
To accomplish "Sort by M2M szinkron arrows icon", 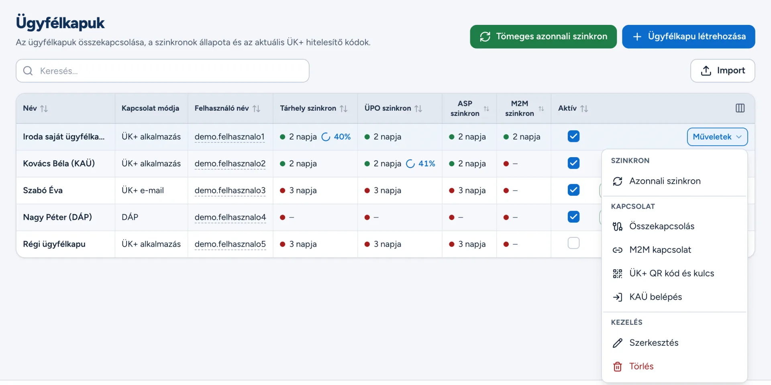I will coord(541,109).
